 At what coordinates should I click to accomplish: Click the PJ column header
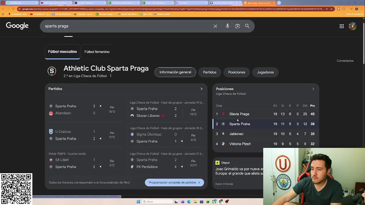coord(275,106)
